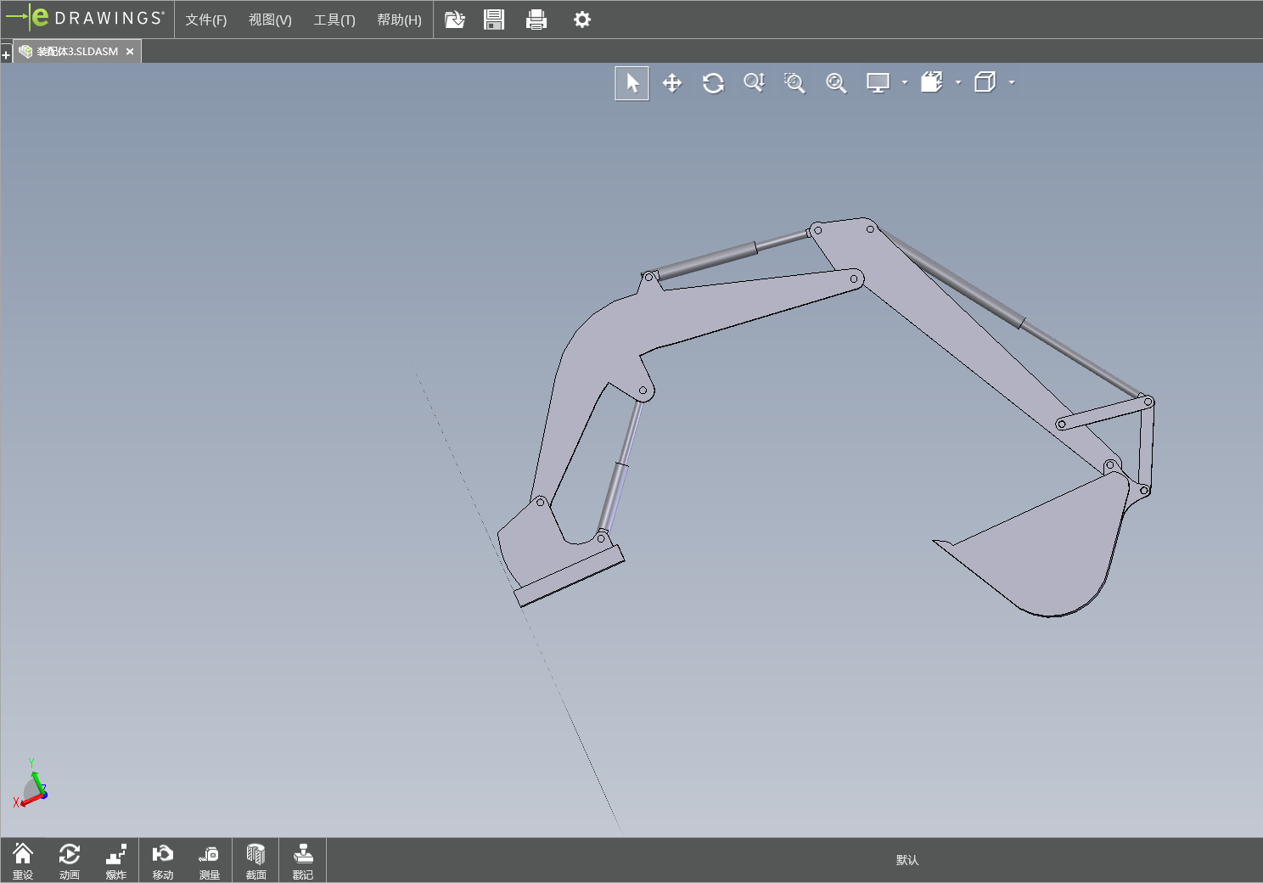This screenshot has height=883, width=1263.
Task: Select the Pan (move) view tool
Action: (672, 83)
